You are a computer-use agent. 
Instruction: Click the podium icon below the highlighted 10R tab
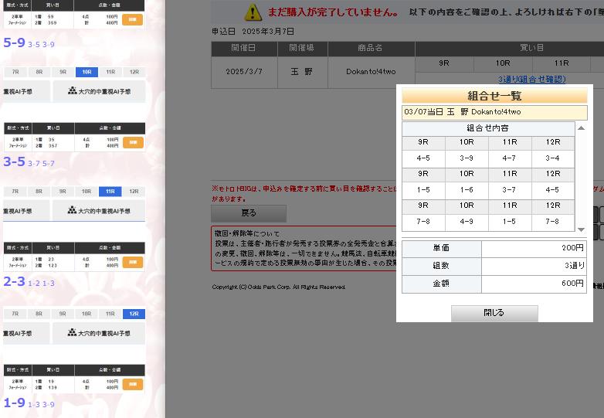pos(72,91)
